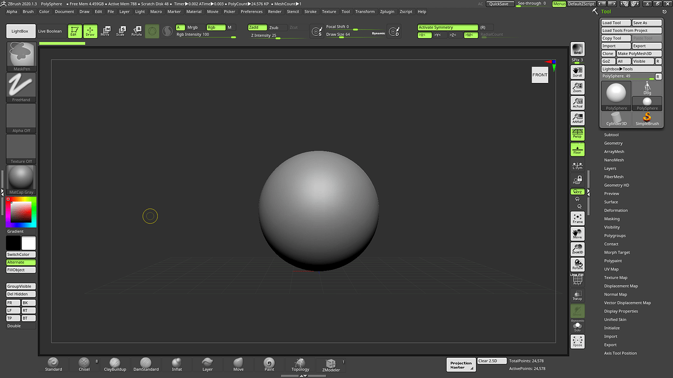Expand the UV Map section
The height and width of the screenshot is (378, 673).
point(611,269)
